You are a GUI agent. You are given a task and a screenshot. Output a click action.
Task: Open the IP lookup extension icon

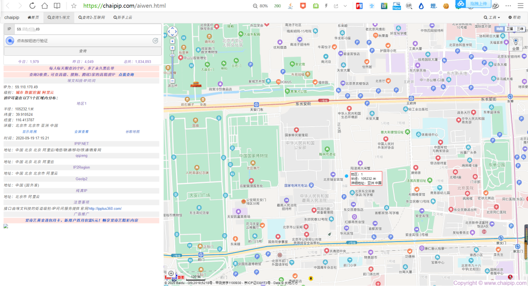pyautogui.click(x=409, y=6)
